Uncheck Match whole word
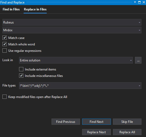The image size is (146, 137). (x=5, y=44)
